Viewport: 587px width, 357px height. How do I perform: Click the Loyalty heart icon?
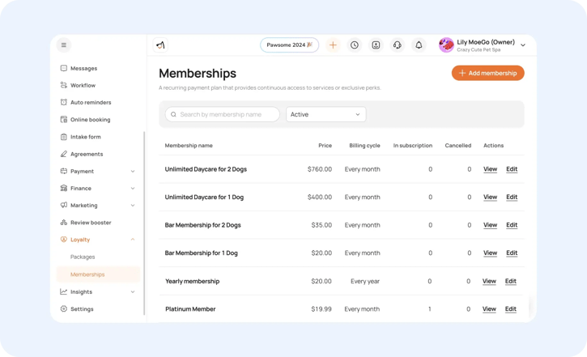point(64,240)
